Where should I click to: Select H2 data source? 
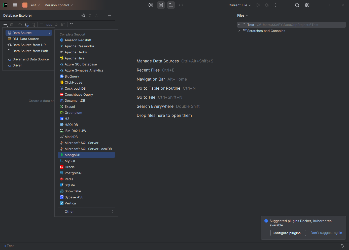coord(86,119)
